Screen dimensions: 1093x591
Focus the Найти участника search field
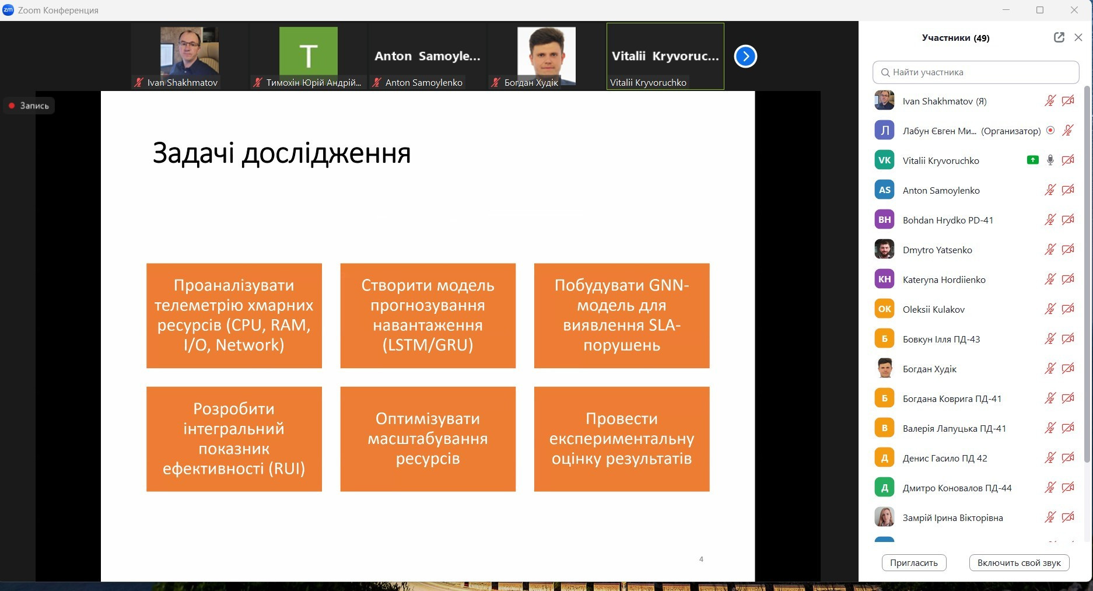pos(976,72)
